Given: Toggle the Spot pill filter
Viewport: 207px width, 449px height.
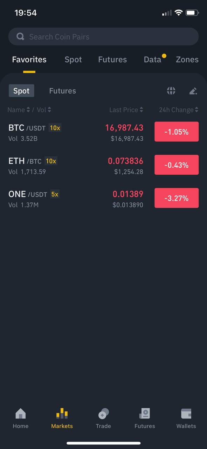Looking at the screenshot, I should click(x=21, y=91).
